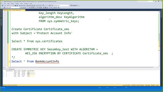The width and height of the screenshot is (163, 92).
Task: Click the Paste icon in toolbar
Action: pyautogui.click(x=41, y=6)
